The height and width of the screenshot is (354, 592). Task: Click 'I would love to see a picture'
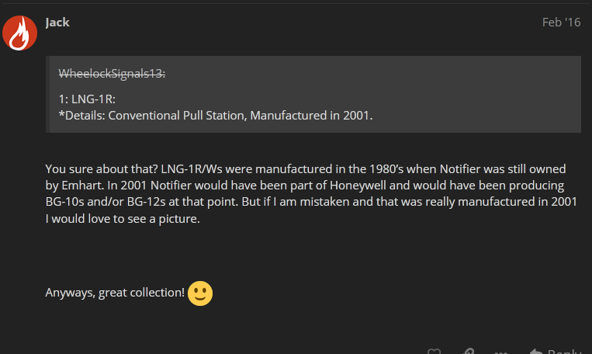click(x=123, y=218)
